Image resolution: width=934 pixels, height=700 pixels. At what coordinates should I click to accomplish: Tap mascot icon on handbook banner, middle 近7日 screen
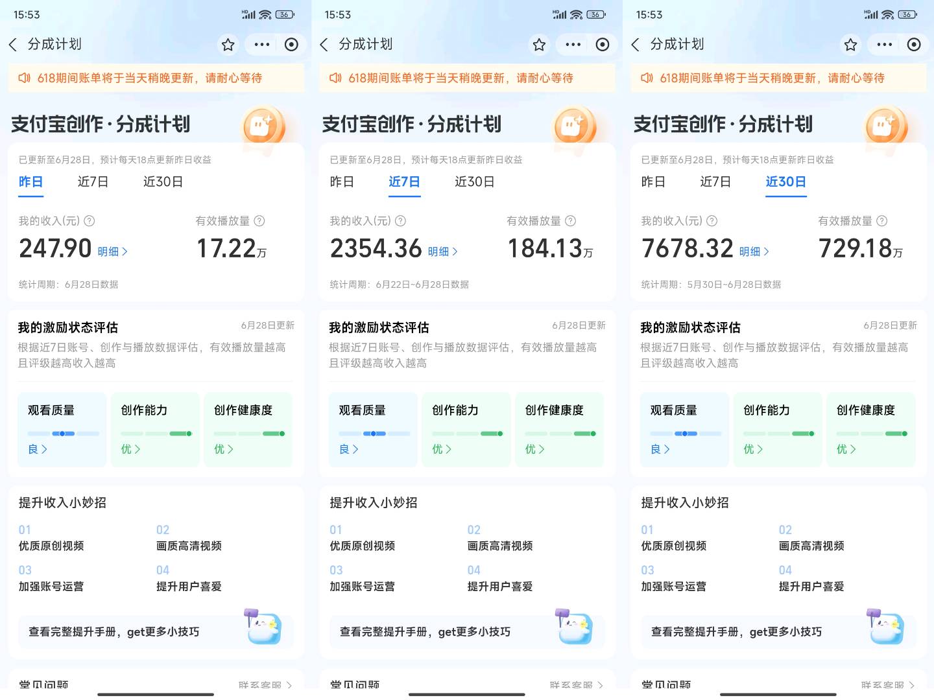pyautogui.click(x=574, y=626)
